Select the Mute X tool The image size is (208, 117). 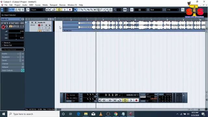(x=95, y=10)
